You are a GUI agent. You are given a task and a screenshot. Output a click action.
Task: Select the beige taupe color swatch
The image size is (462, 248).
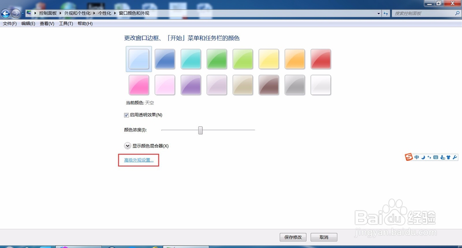pyautogui.click(x=243, y=85)
